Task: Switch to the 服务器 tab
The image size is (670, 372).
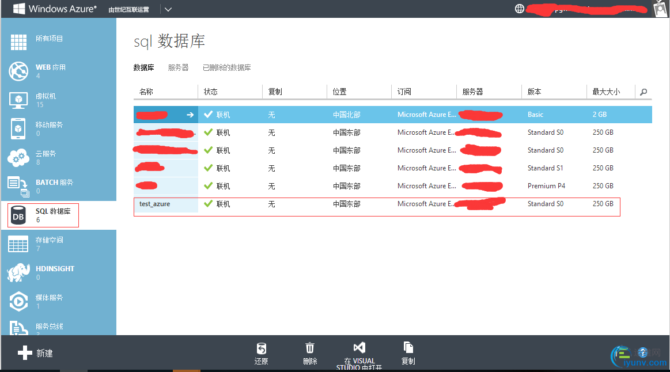Action: [x=178, y=67]
